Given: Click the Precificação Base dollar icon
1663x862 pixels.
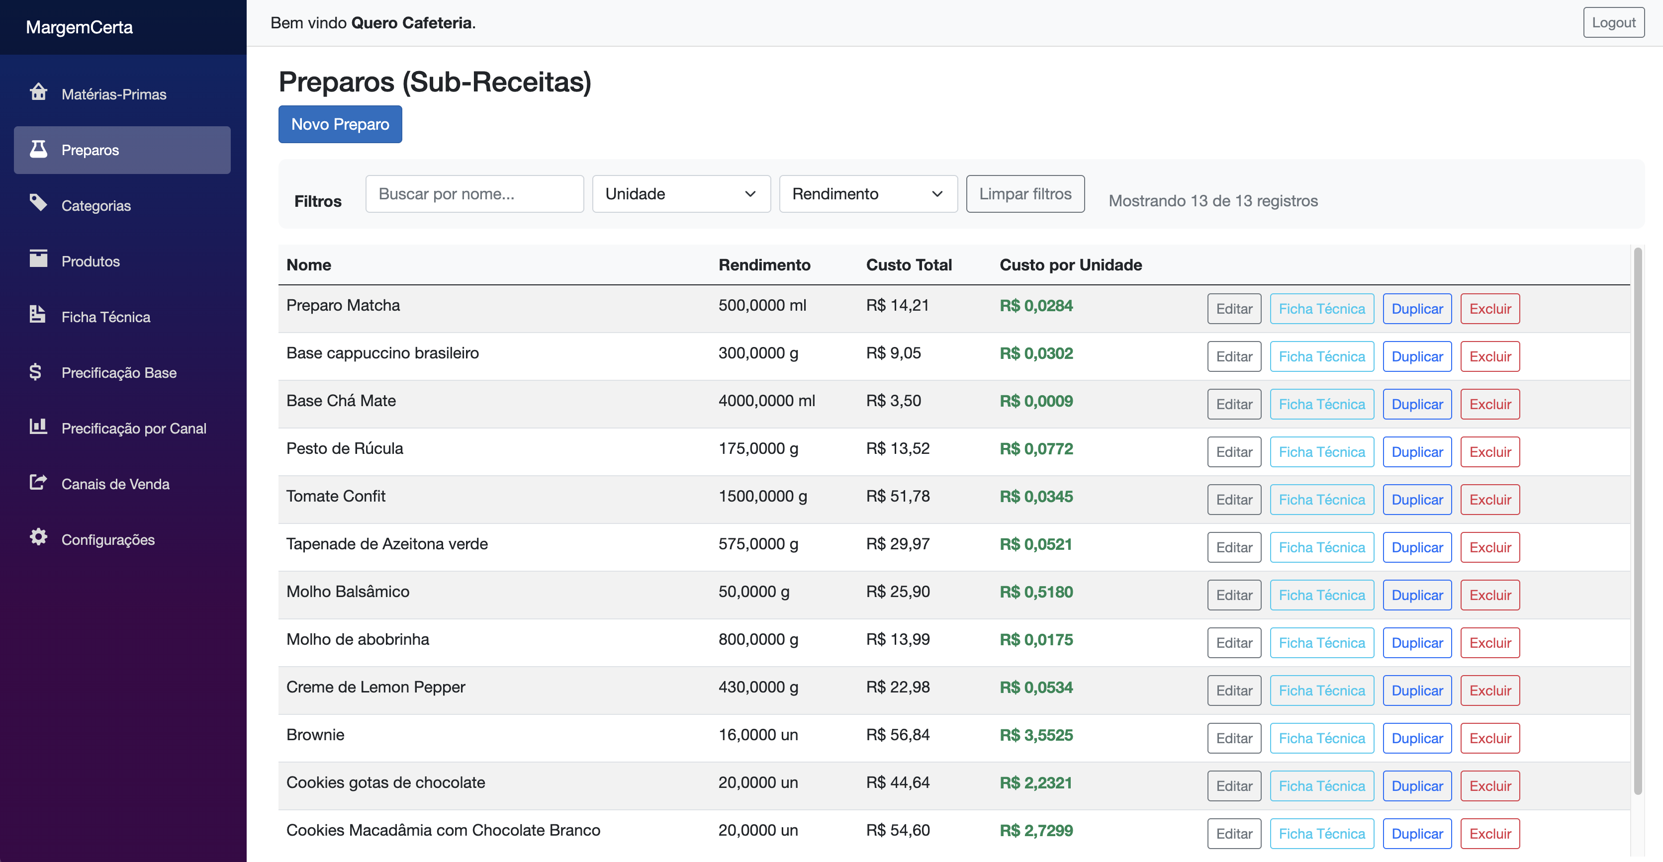Looking at the screenshot, I should click(35, 372).
